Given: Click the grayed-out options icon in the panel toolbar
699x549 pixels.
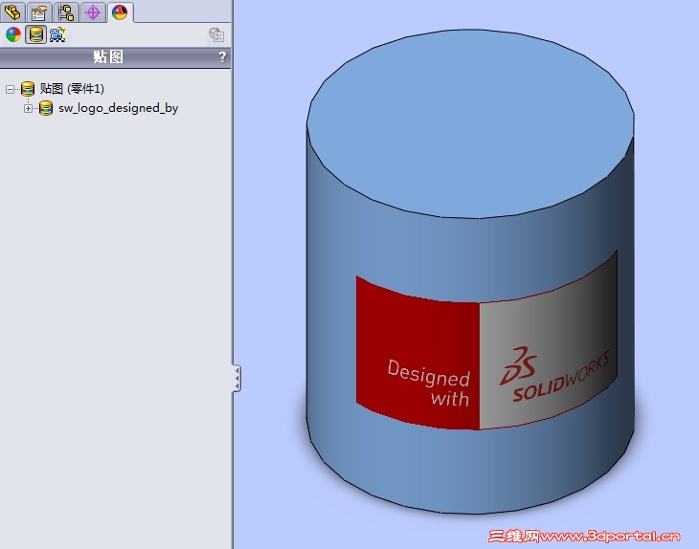Looking at the screenshot, I should pyautogui.click(x=216, y=34).
